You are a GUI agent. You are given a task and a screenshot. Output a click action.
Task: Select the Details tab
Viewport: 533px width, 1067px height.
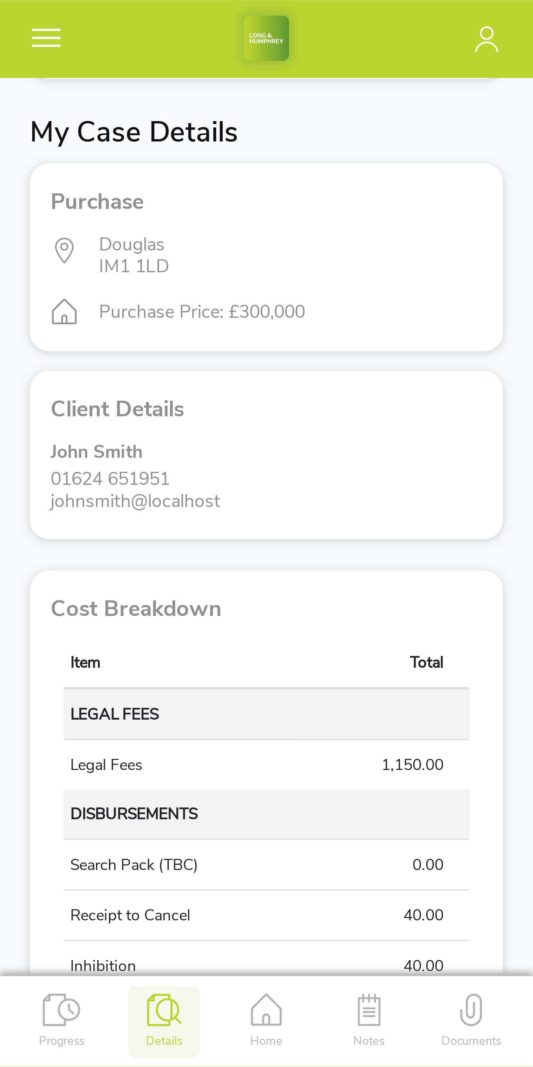[164, 1021]
